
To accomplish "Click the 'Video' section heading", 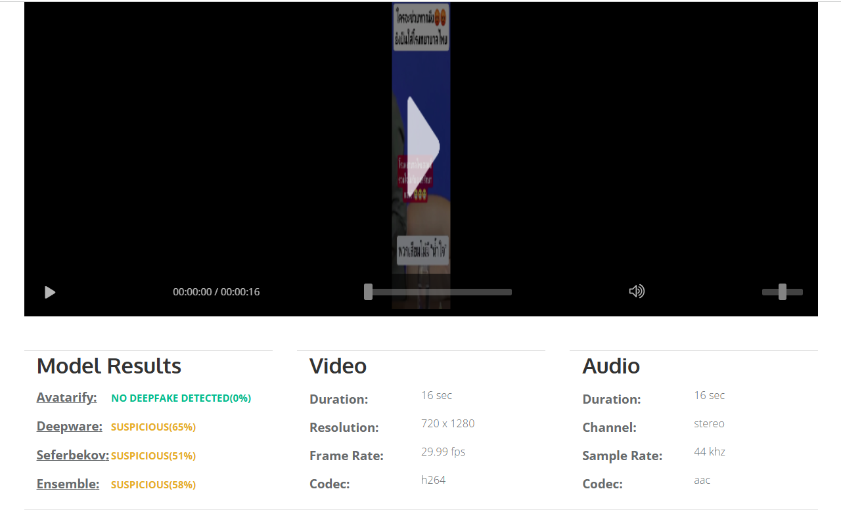I will point(338,366).
